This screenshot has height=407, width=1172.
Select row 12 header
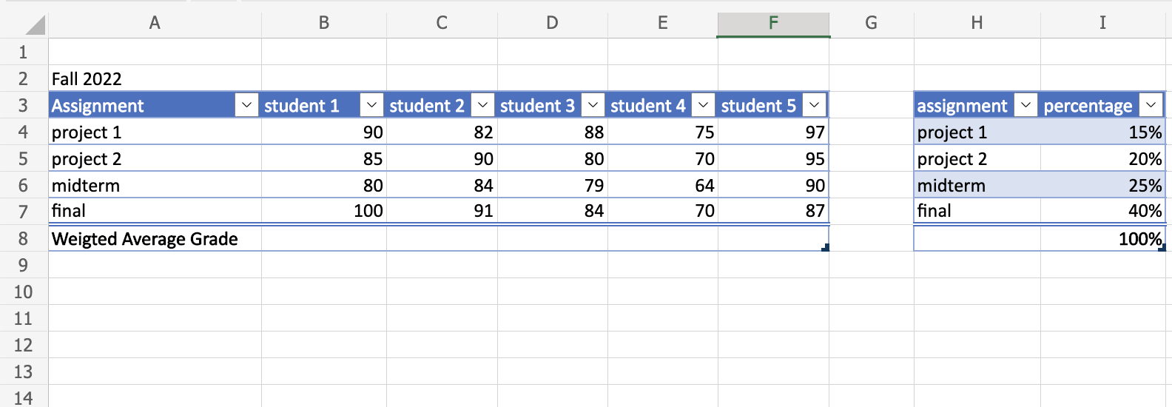[24, 345]
